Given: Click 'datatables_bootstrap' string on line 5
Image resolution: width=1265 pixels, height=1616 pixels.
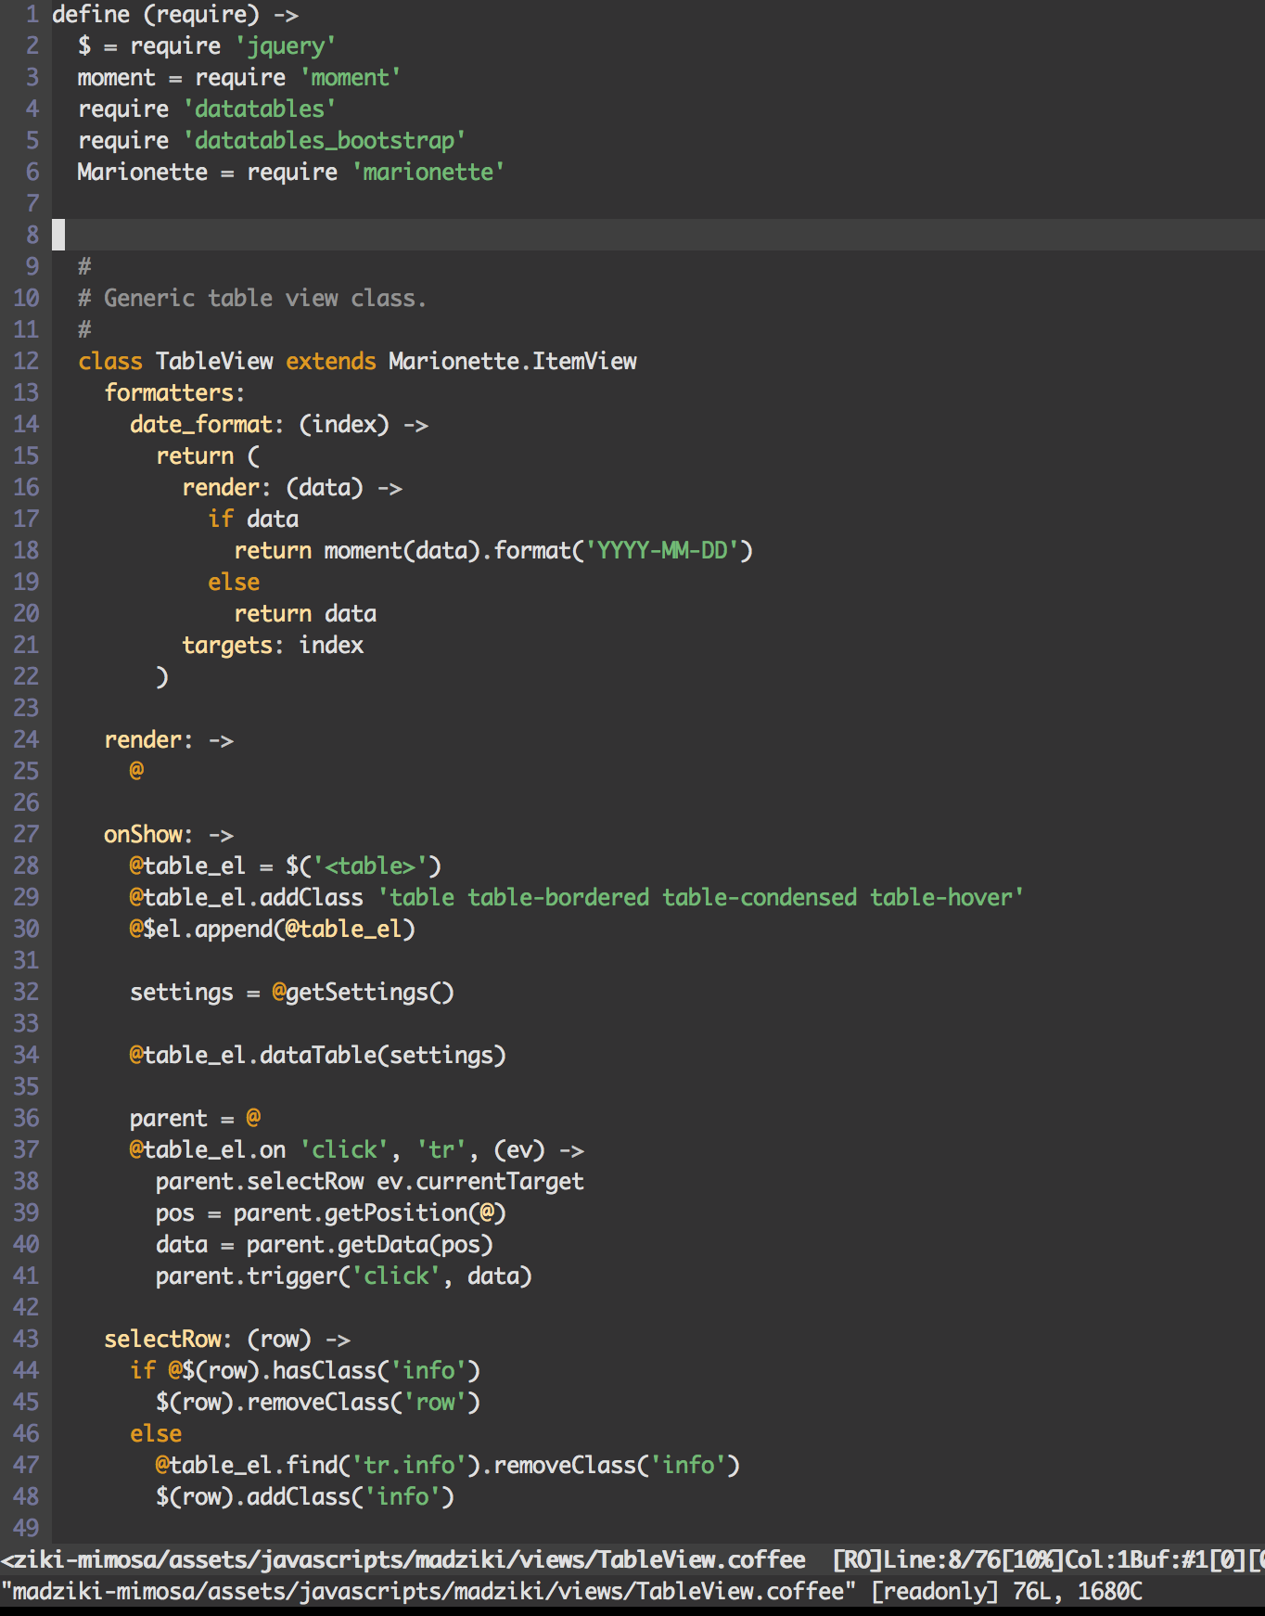Looking at the screenshot, I should 325,141.
